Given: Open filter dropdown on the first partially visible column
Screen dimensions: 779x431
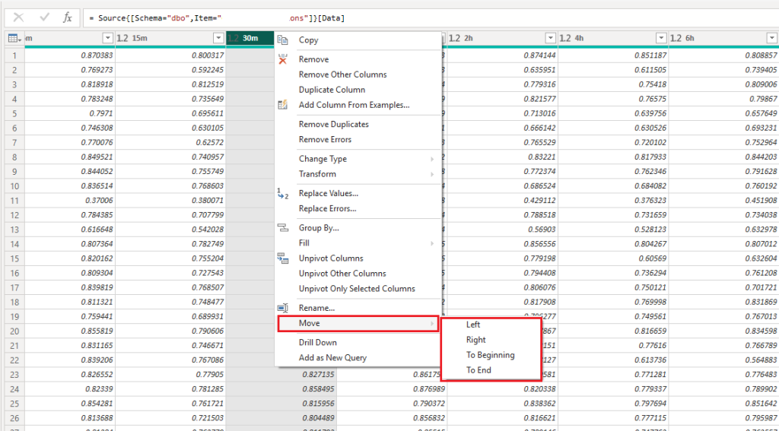Looking at the screenshot, I should pyautogui.click(x=108, y=38).
